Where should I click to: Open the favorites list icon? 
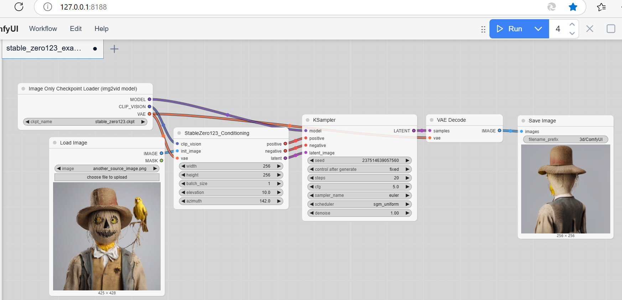point(601,7)
